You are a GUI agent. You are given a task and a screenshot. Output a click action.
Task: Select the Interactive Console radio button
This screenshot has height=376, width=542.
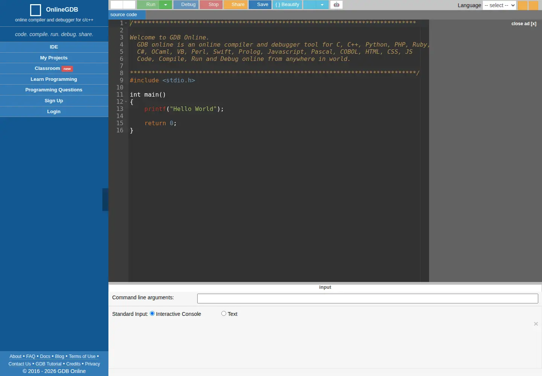pyautogui.click(x=152, y=314)
